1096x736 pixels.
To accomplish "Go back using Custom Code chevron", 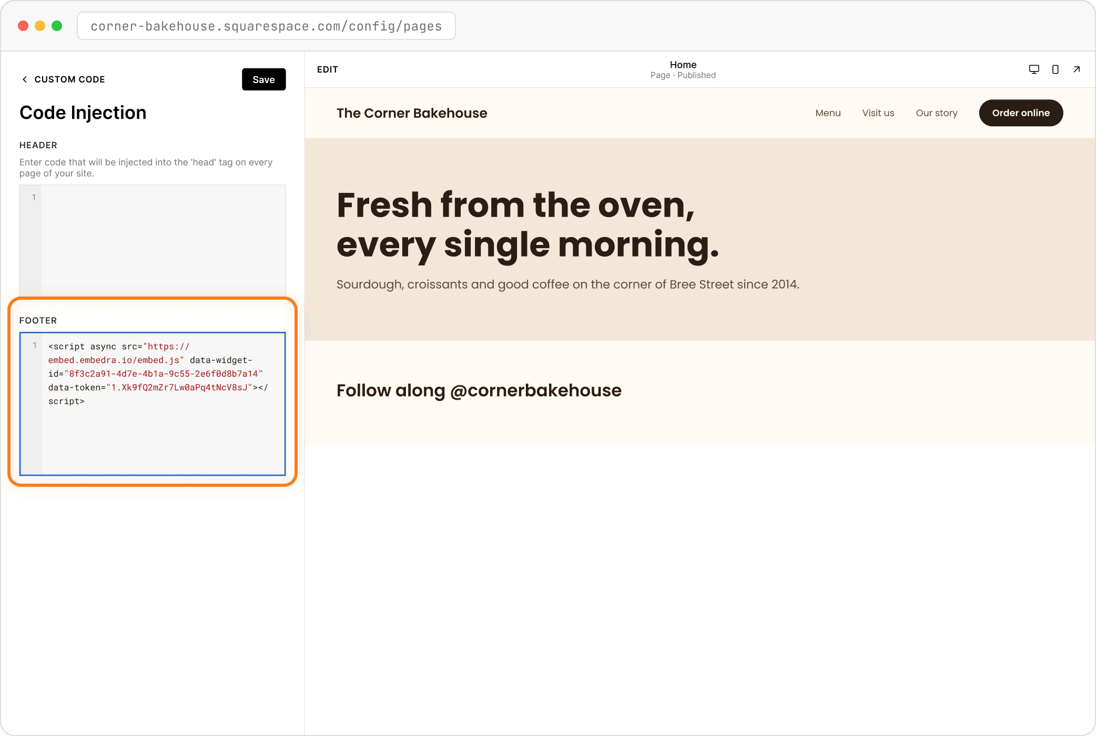I will point(24,79).
